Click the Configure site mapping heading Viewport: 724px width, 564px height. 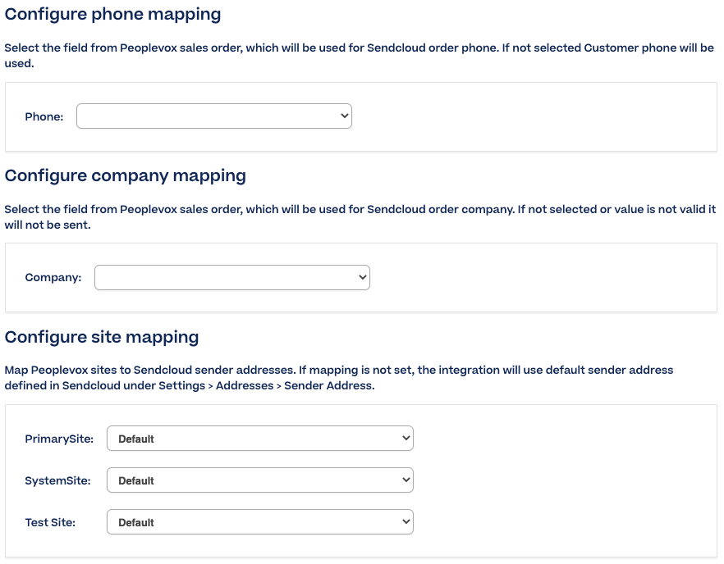102,338
